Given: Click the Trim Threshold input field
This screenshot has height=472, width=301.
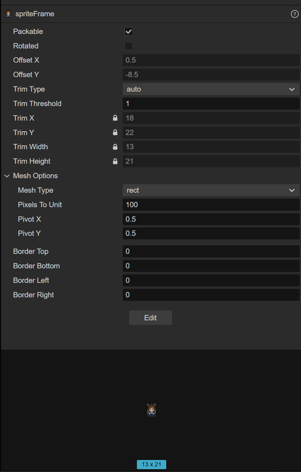Looking at the screenshot, I should pyautogui.click(x=211, y=104).
